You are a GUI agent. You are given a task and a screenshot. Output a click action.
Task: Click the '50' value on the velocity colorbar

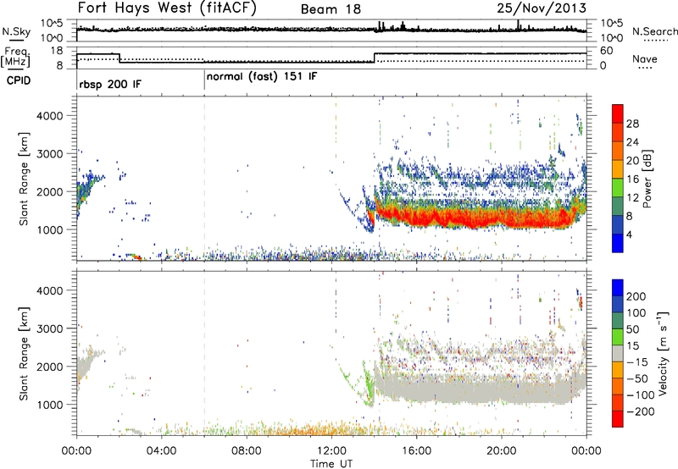(632, 329)
